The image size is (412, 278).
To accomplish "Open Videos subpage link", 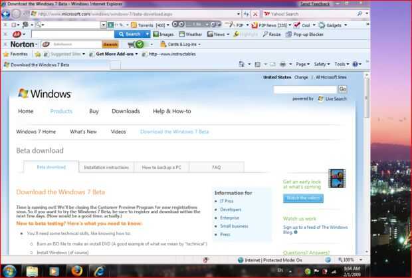I will click(x=118, y=132).
